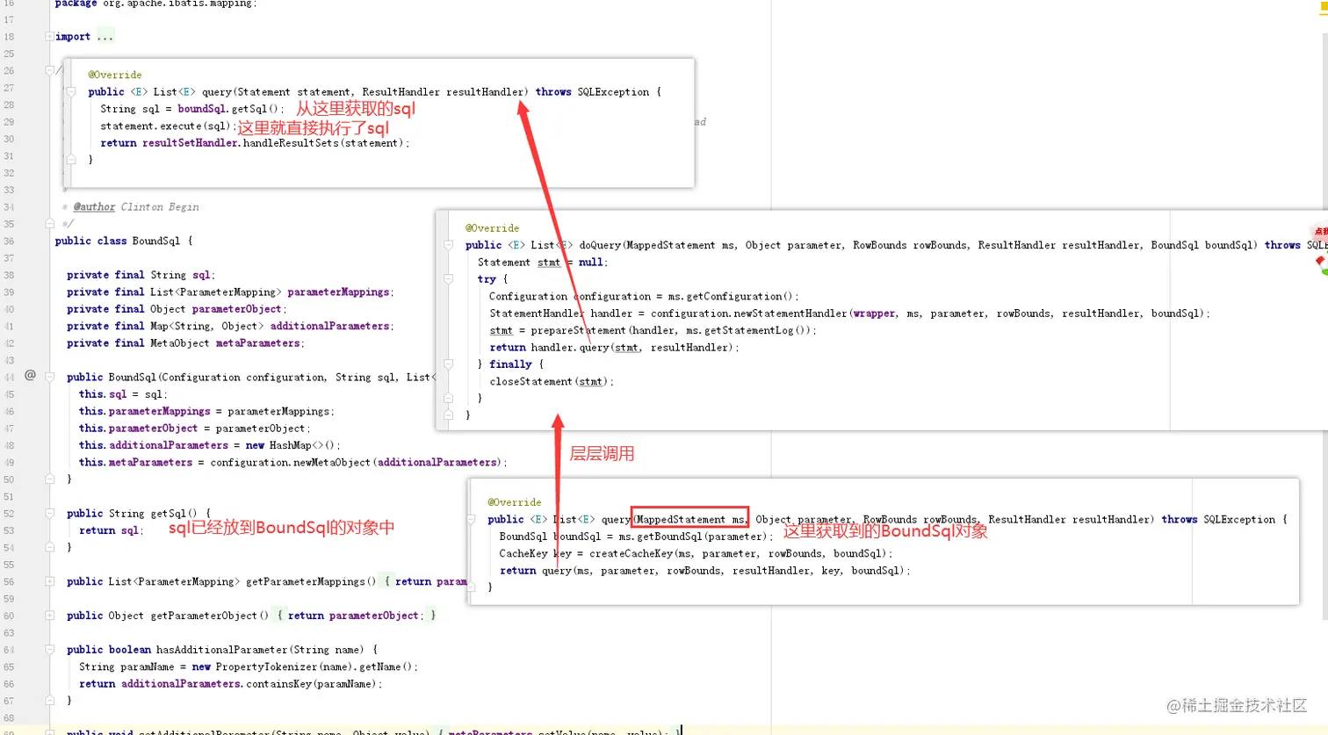Click 'Configuration' in the BoundSql constructor signature
The height and width of the screenshot is (735, 1328).
point(201,377)
